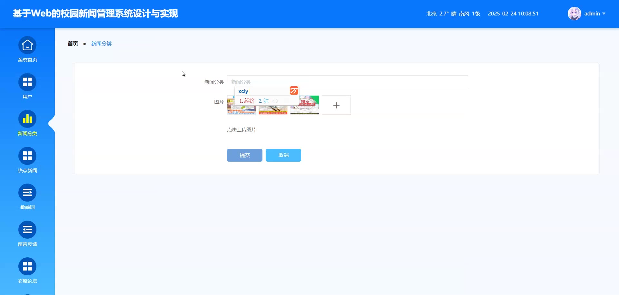This screenshot has height=295, width=619.
Task: Go to 用户 menu label
Action: (27, 97)
